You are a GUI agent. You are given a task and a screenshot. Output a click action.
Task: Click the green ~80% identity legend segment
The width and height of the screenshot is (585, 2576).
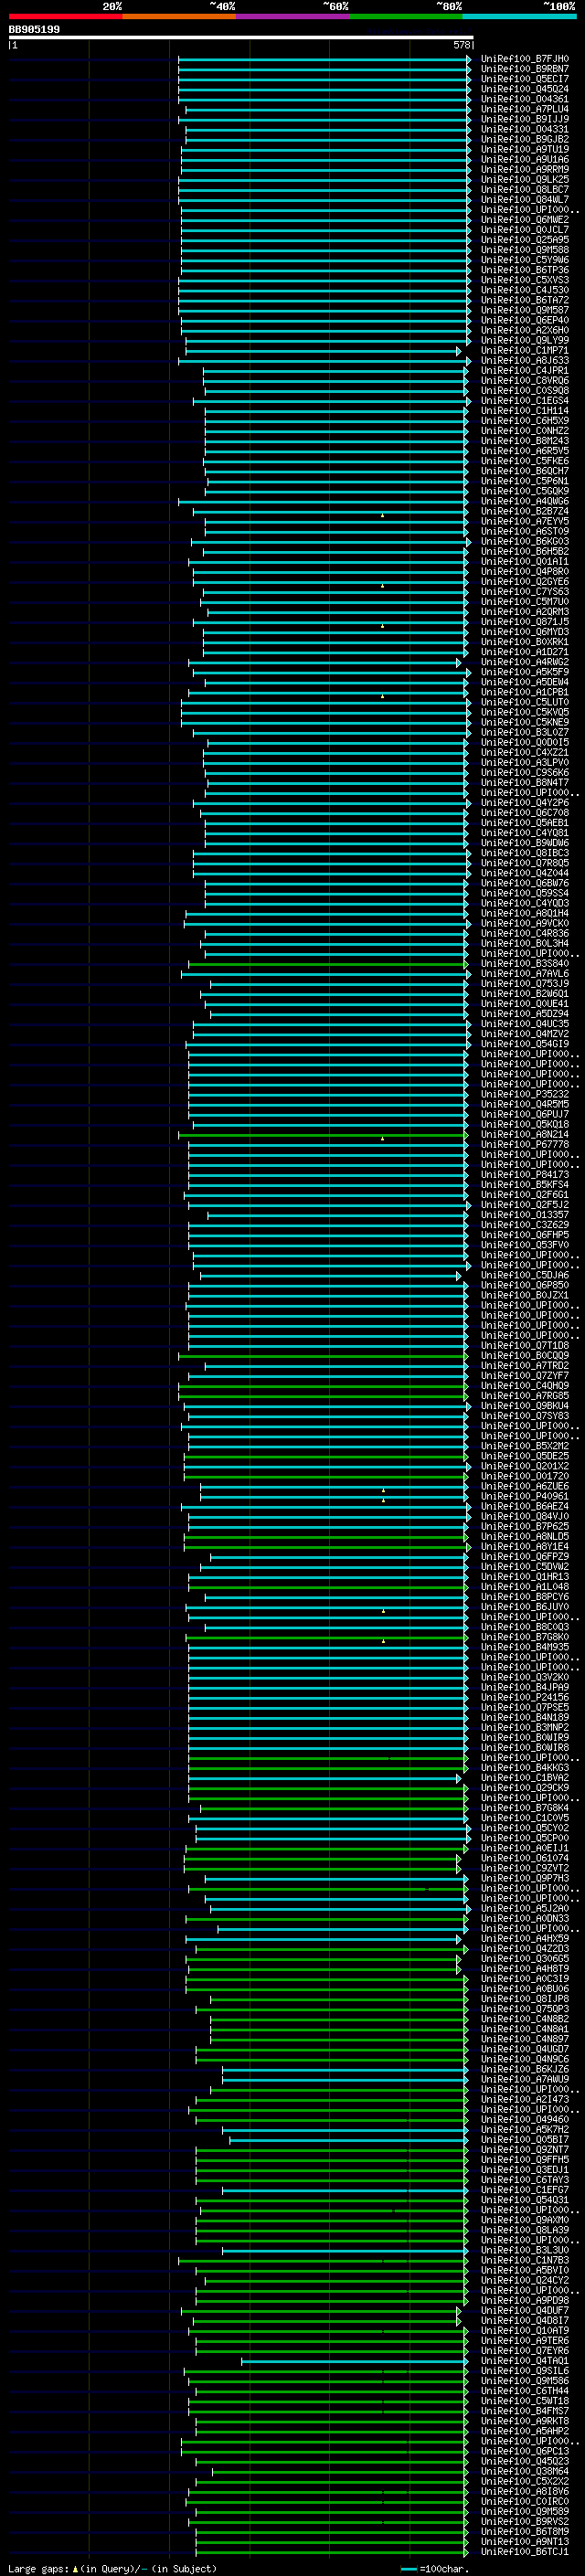coord(405,16)
